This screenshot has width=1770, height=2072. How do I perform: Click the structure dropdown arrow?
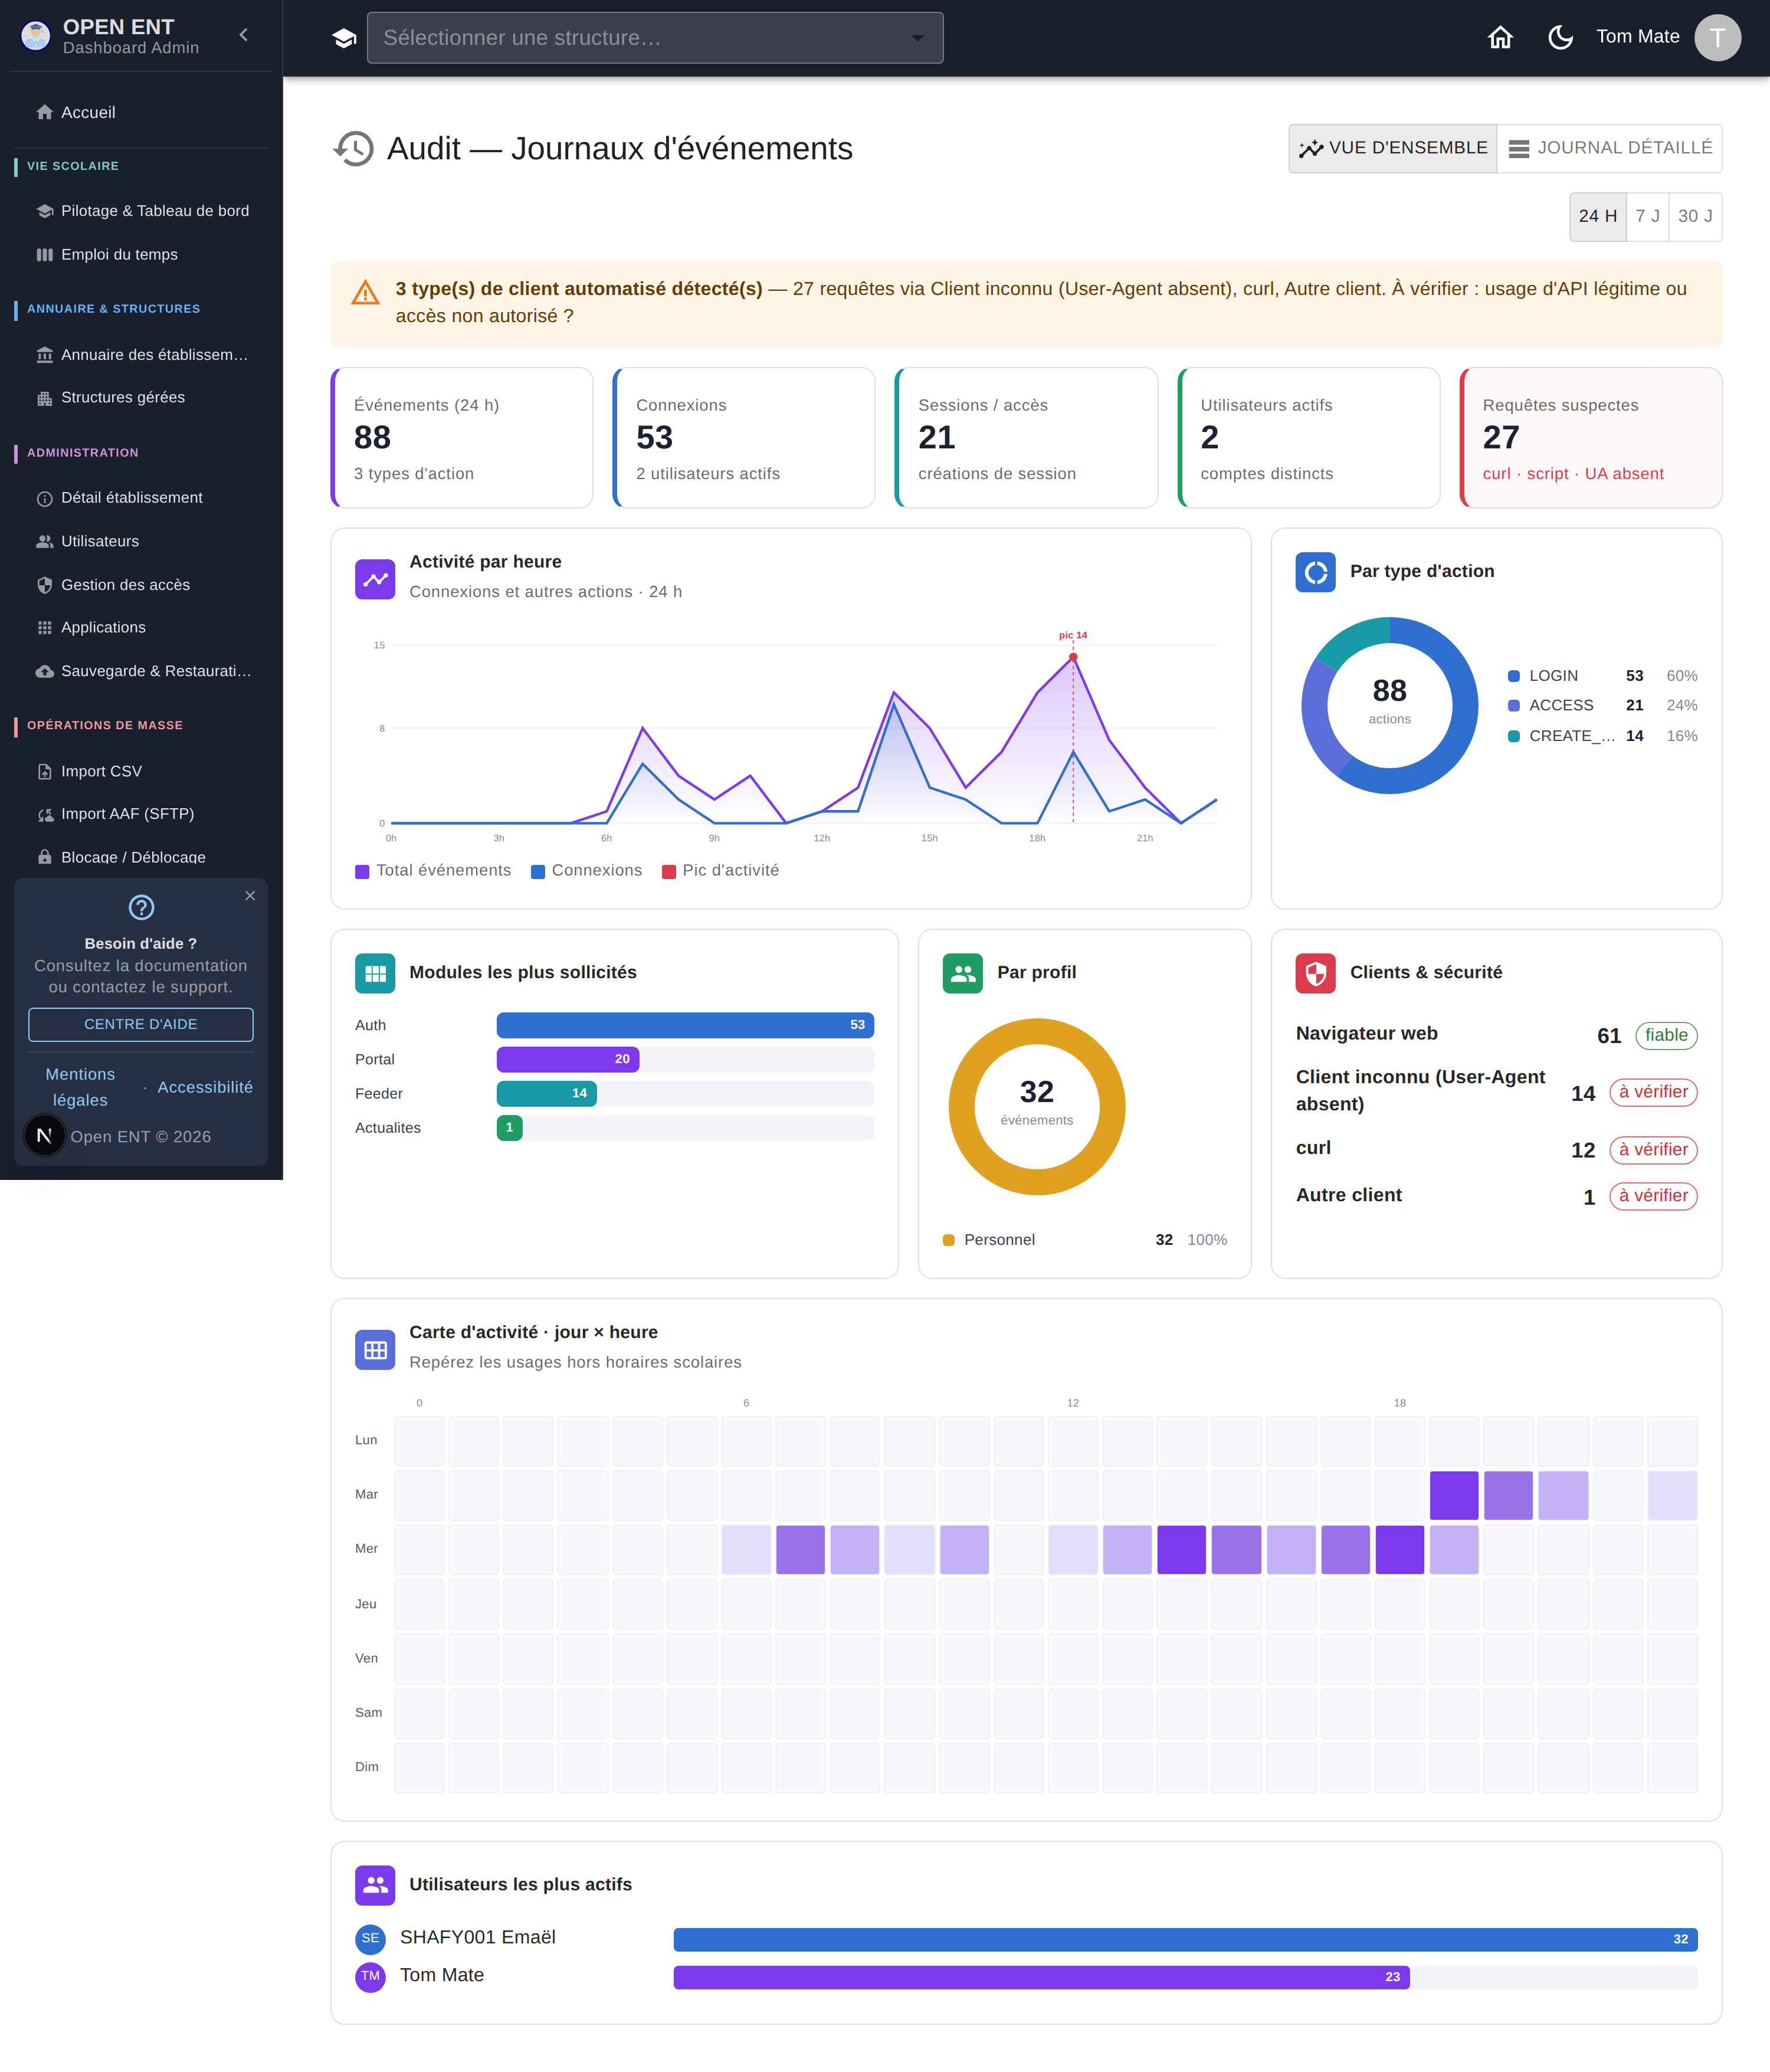[x=917, y=38]
